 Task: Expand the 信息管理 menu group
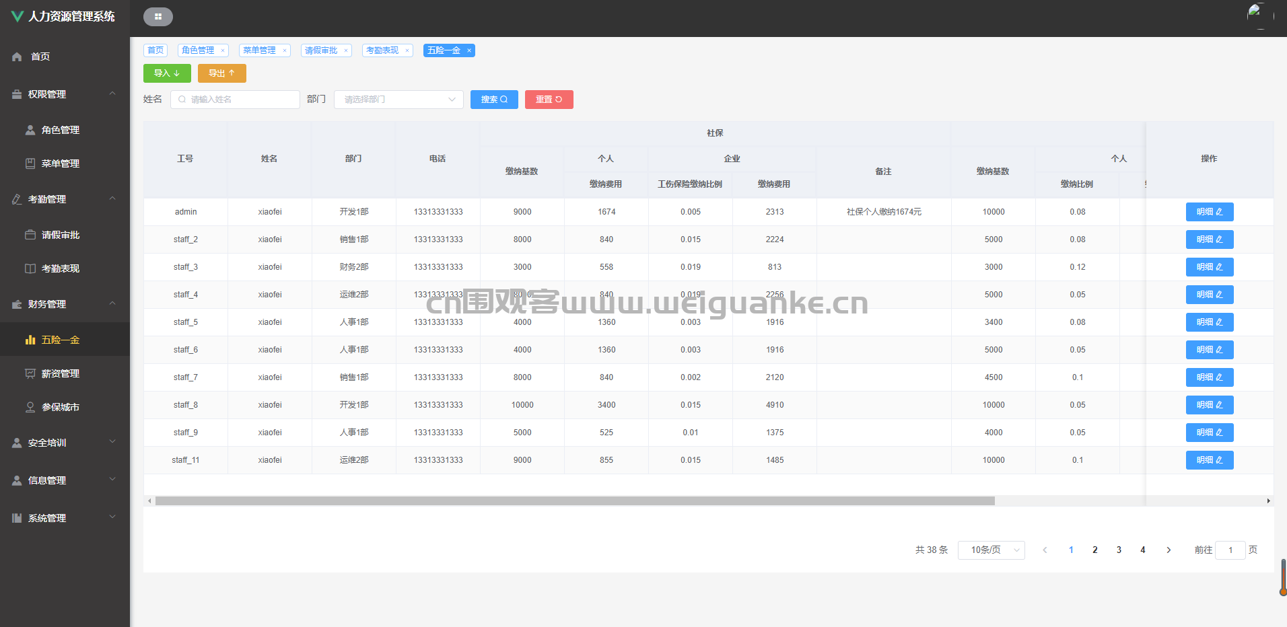112,480
